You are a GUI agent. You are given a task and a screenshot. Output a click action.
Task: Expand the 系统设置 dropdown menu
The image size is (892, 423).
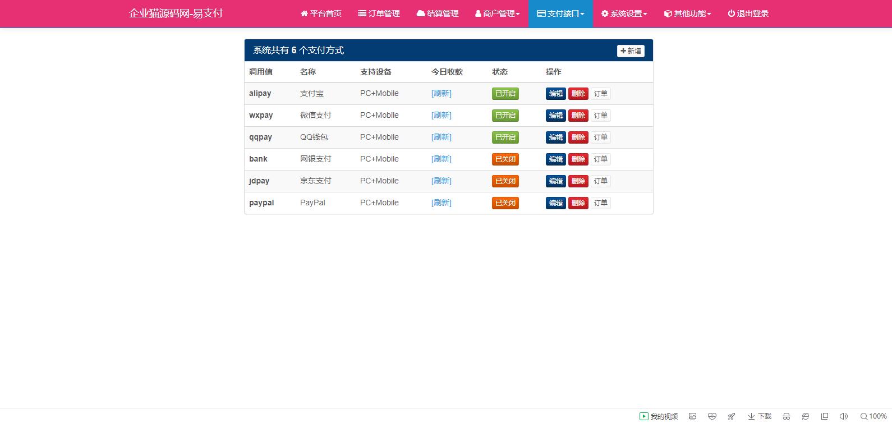[x=624, y=13]
